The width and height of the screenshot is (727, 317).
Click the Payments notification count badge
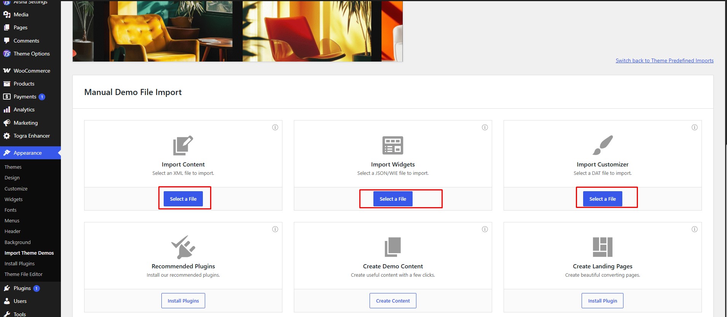pos(42,97)
